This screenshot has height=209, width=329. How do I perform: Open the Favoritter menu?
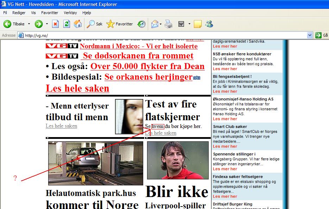pos(50,13)
